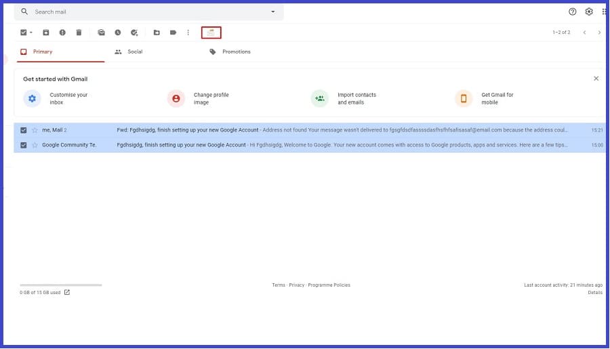Click the search magnifier icon
The image size is (610, 349).
(x=24, y=12)
